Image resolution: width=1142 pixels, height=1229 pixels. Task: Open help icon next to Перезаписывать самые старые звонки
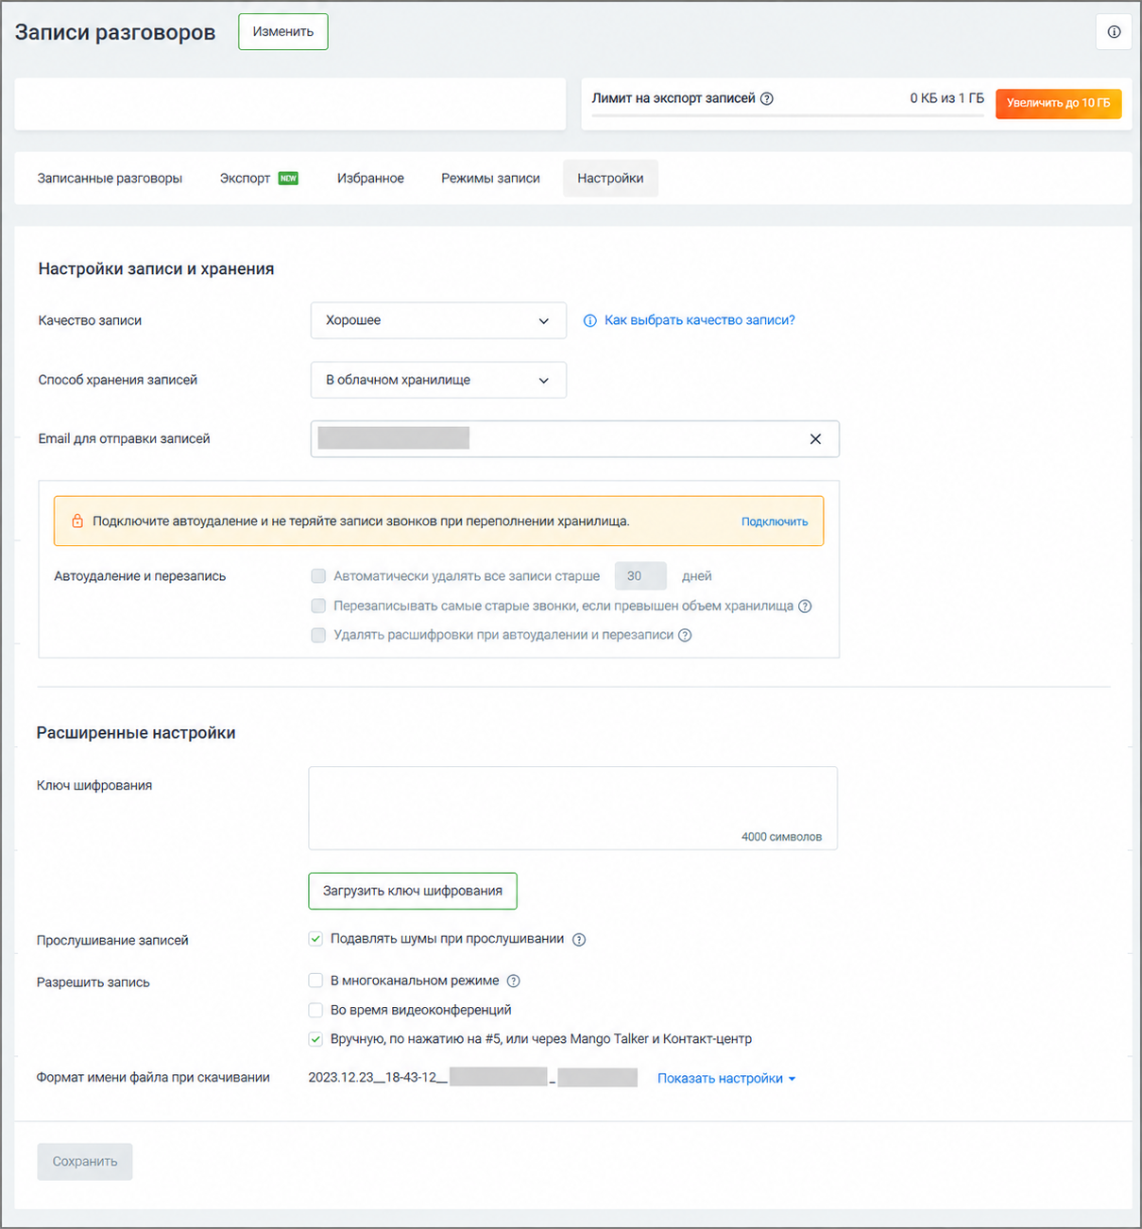pos(805,606)
